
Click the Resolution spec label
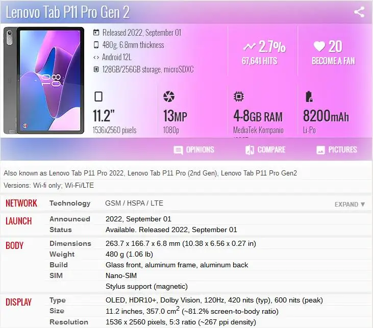point(69,322)
